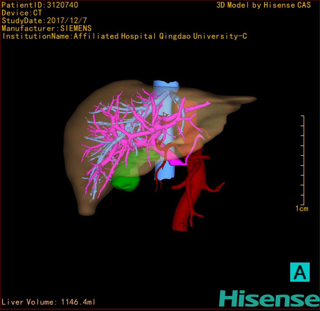Click the 'PatientID:3120740' text

point(40,5)
